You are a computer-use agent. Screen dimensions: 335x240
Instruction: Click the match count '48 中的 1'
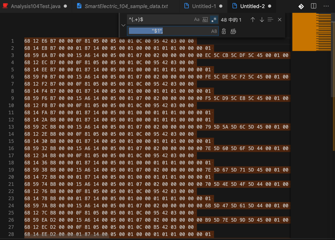[231, 20]
